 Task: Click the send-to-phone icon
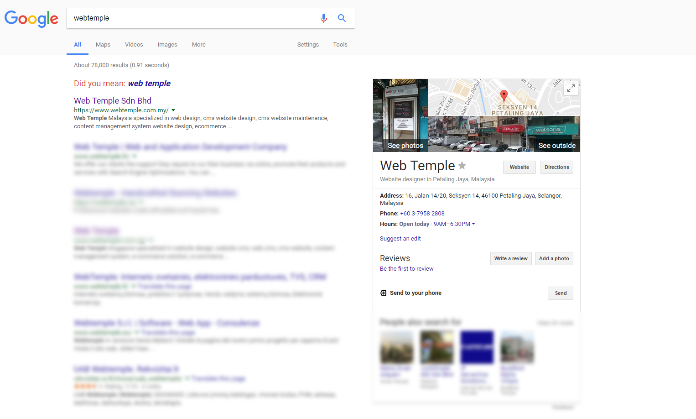pyautogui.click(x=383, y=293)
